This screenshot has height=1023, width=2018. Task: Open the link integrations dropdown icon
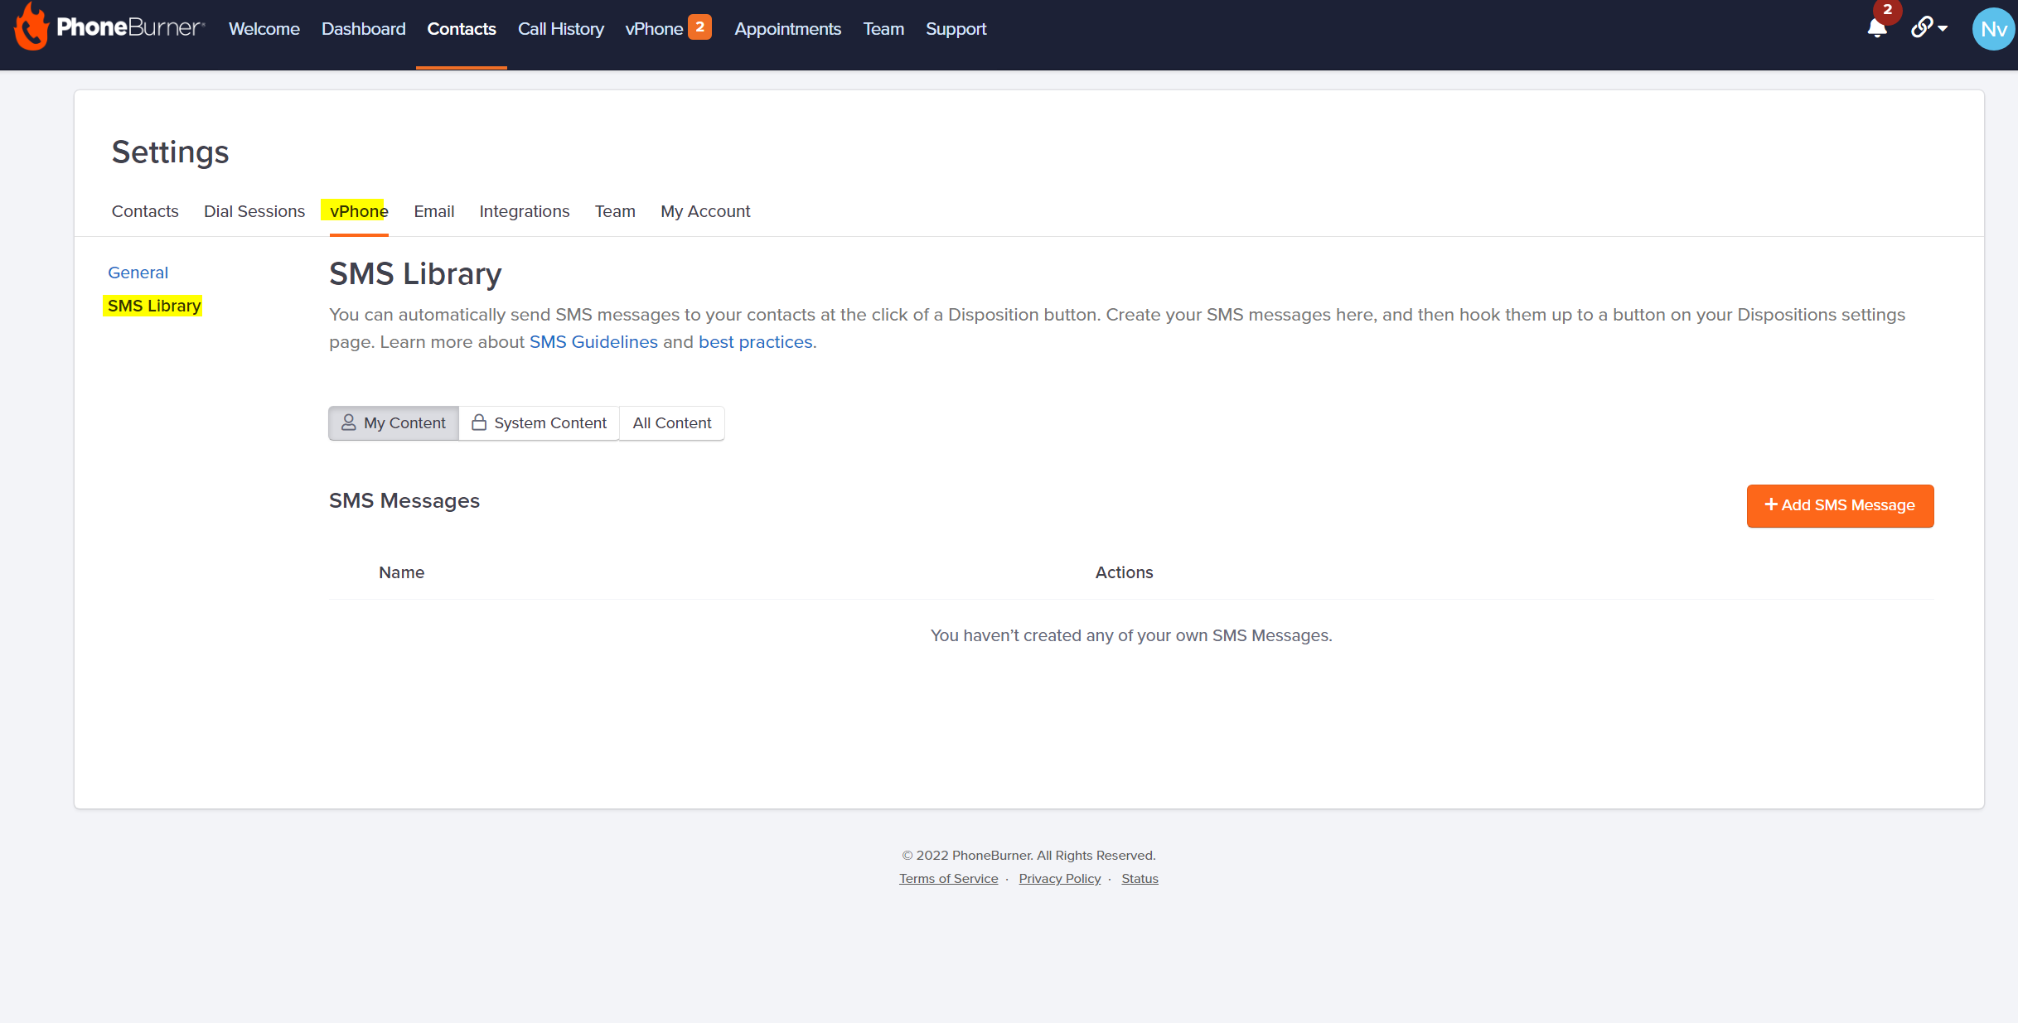click(x=1928, y=28)
